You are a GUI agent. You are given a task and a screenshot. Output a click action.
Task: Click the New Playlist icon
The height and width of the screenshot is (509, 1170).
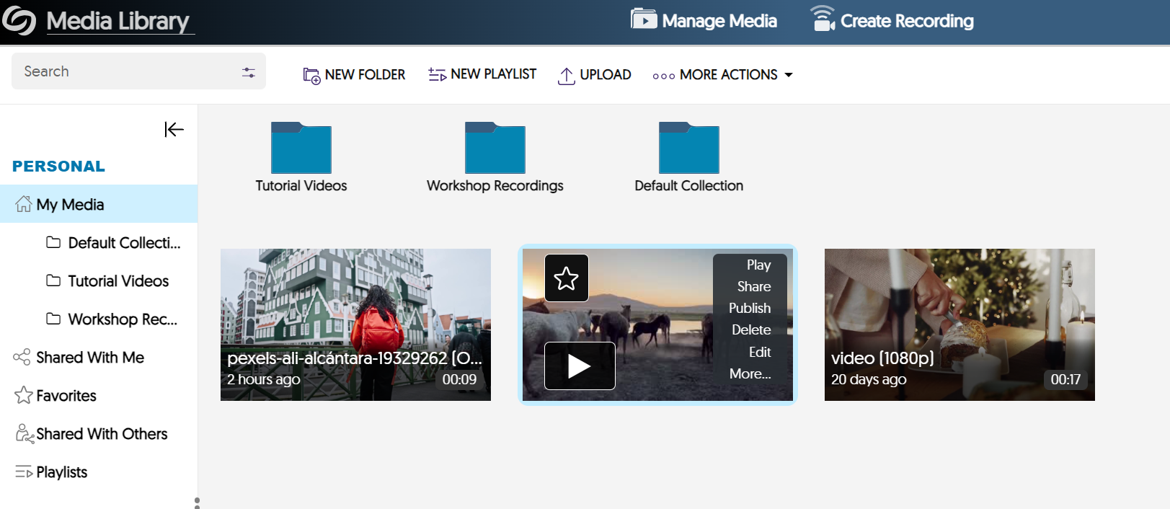(x=437, y=74)
